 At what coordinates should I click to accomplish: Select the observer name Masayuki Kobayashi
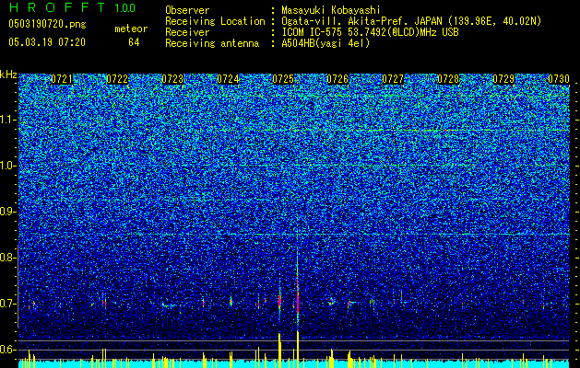(331, 11)
